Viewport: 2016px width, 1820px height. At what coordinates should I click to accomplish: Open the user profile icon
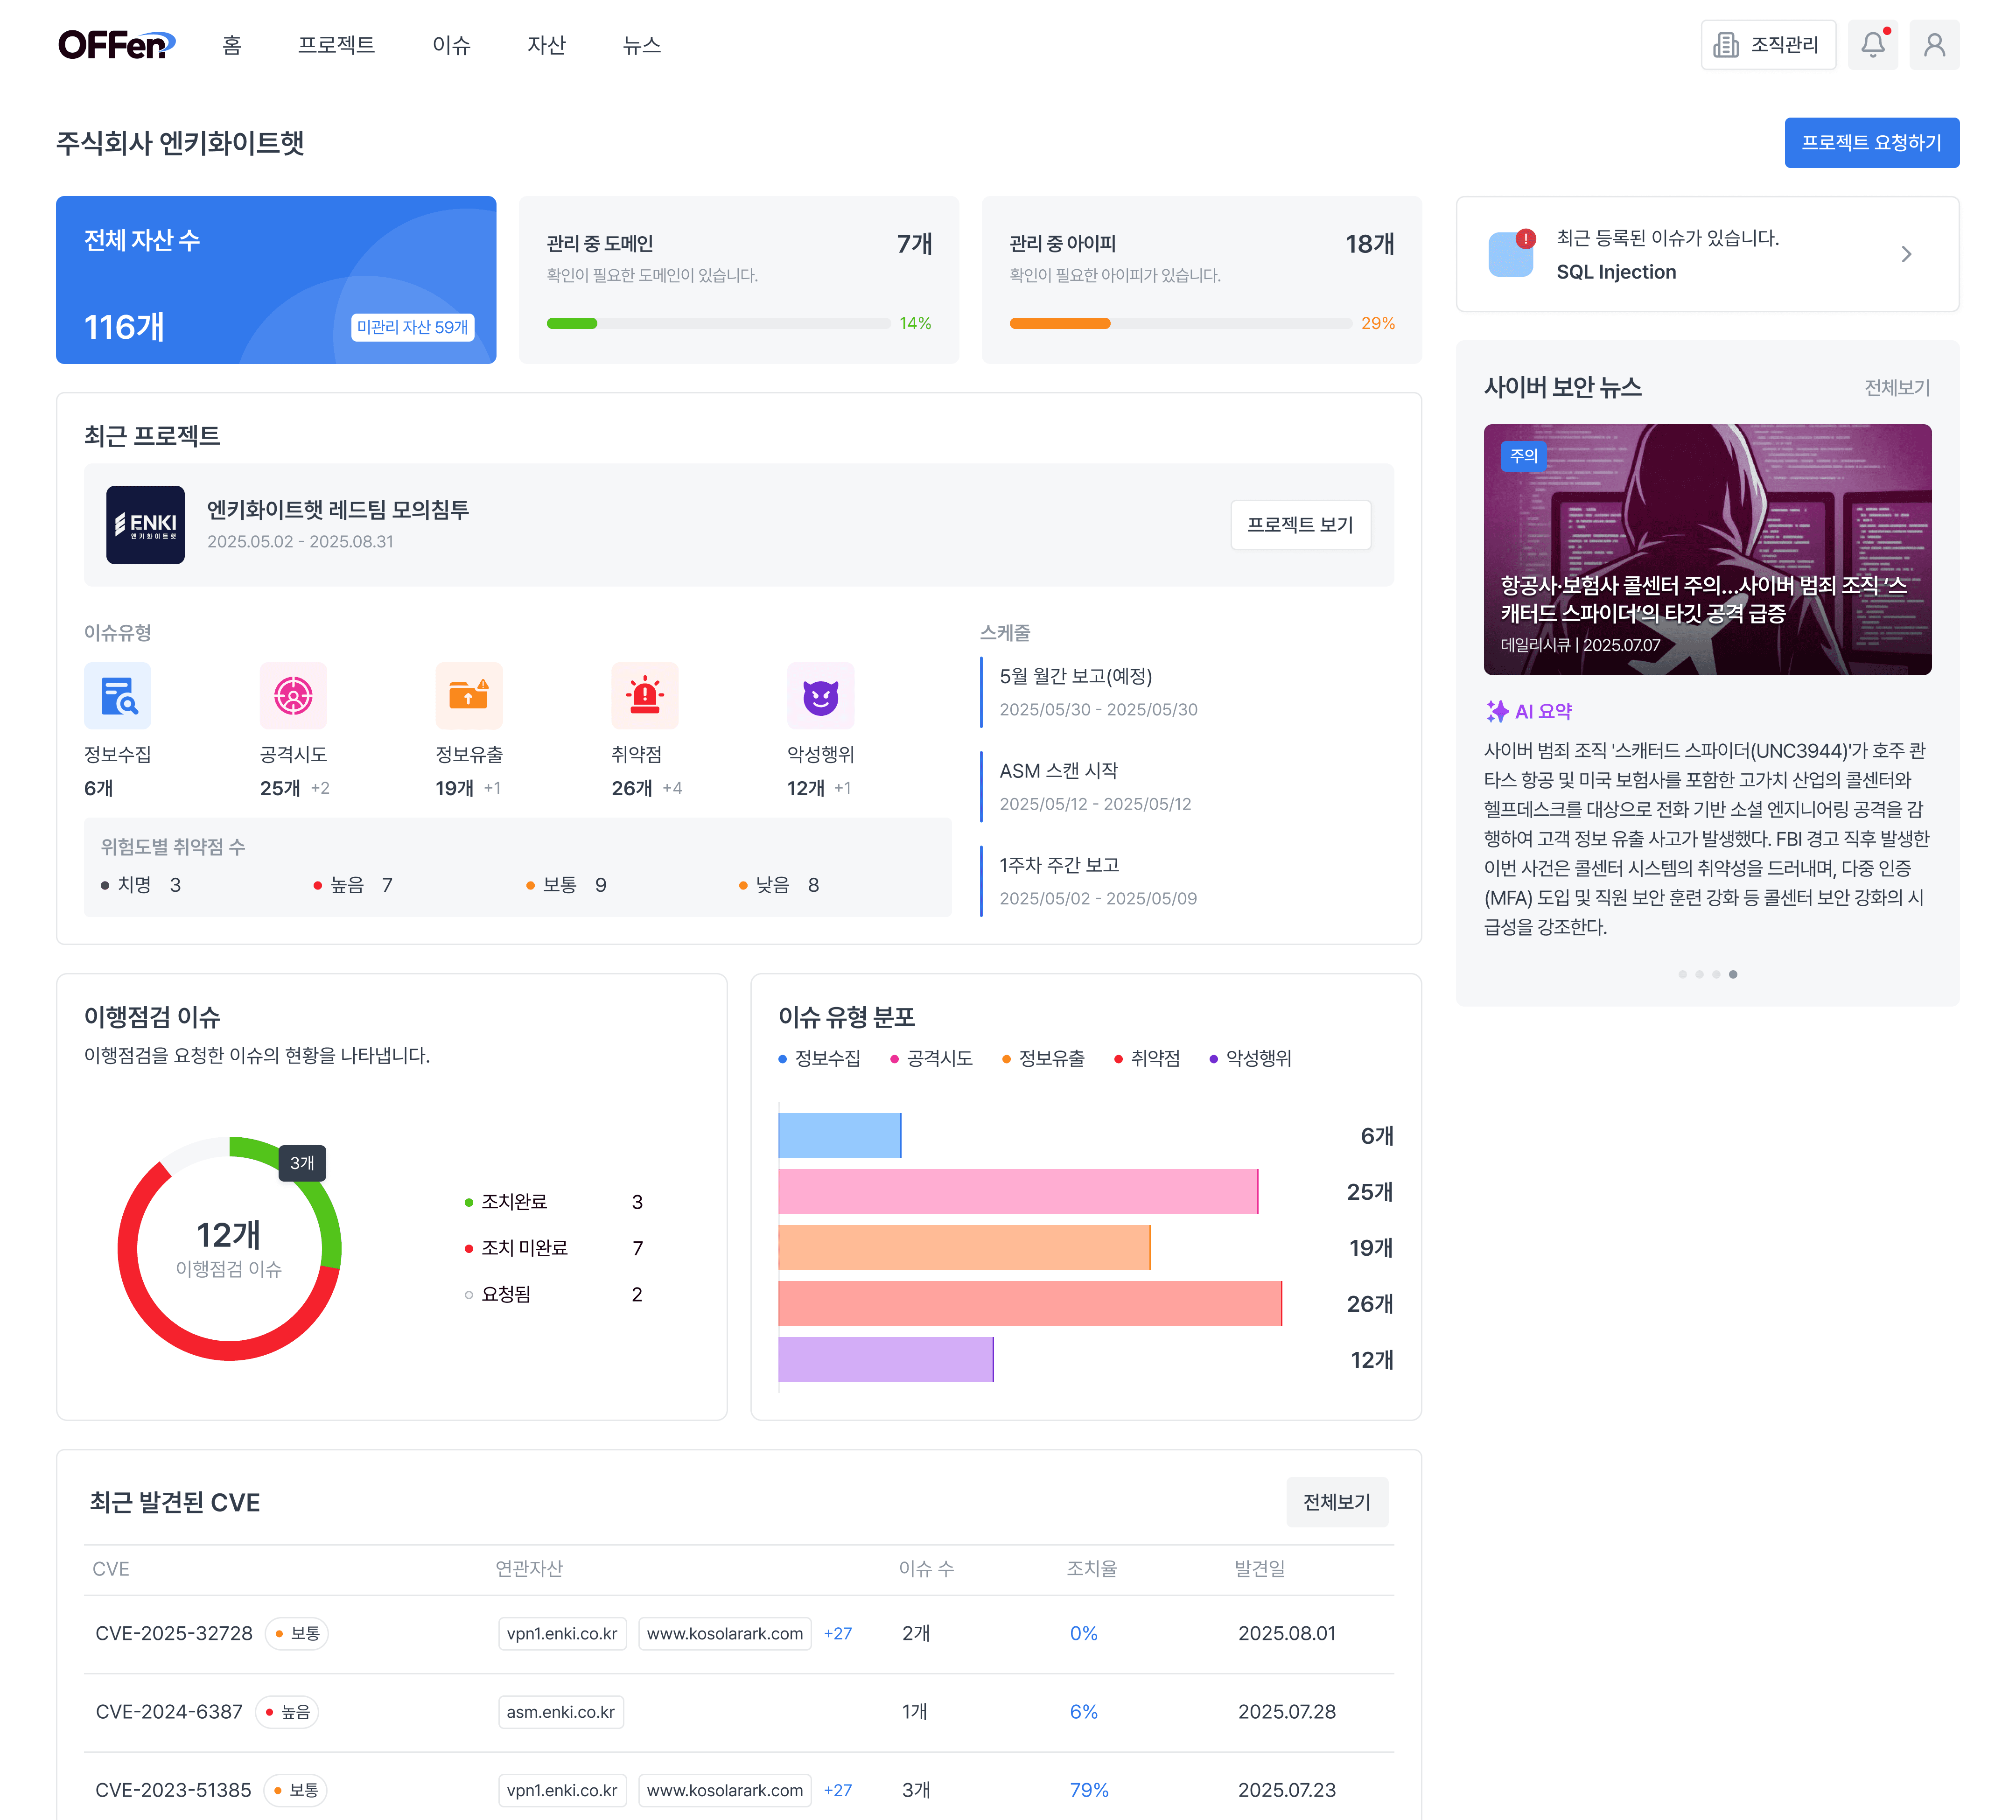pyautogui.click(x=1933, y=45)
